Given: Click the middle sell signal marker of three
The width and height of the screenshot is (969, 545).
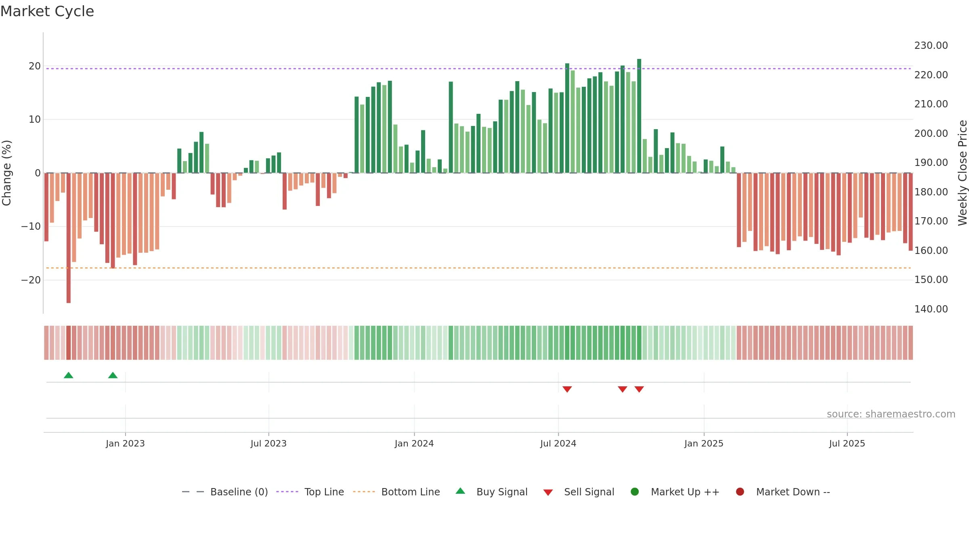Looking at the screenshot, I should click(623, 389).
